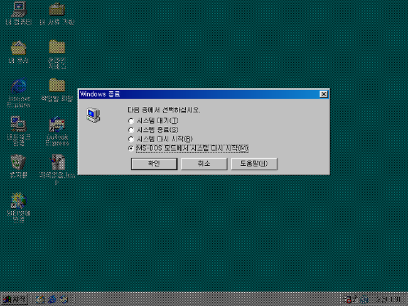The image size is (408, 306).
Task: Open the Recycle Bin (휴지통) icon
Action: pos(18,162)
